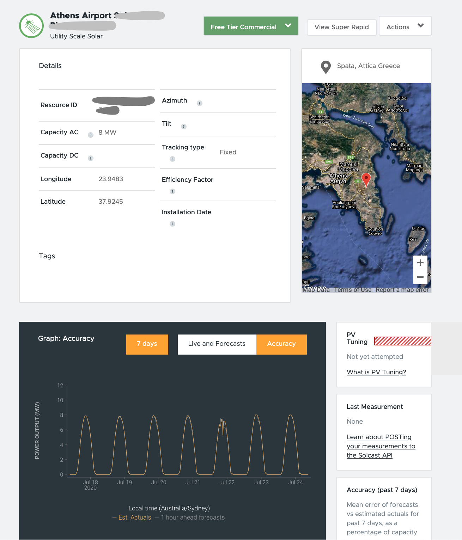Image resolution: width=462 pixels, height=540 pixels.
Task: Click the Fixed tracking type value
Action: 228,152
